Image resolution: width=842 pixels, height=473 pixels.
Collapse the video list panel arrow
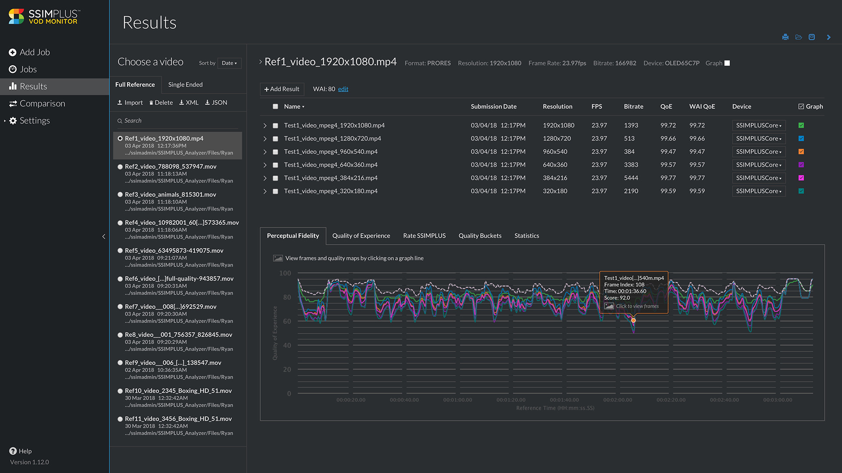pos(104,236)
